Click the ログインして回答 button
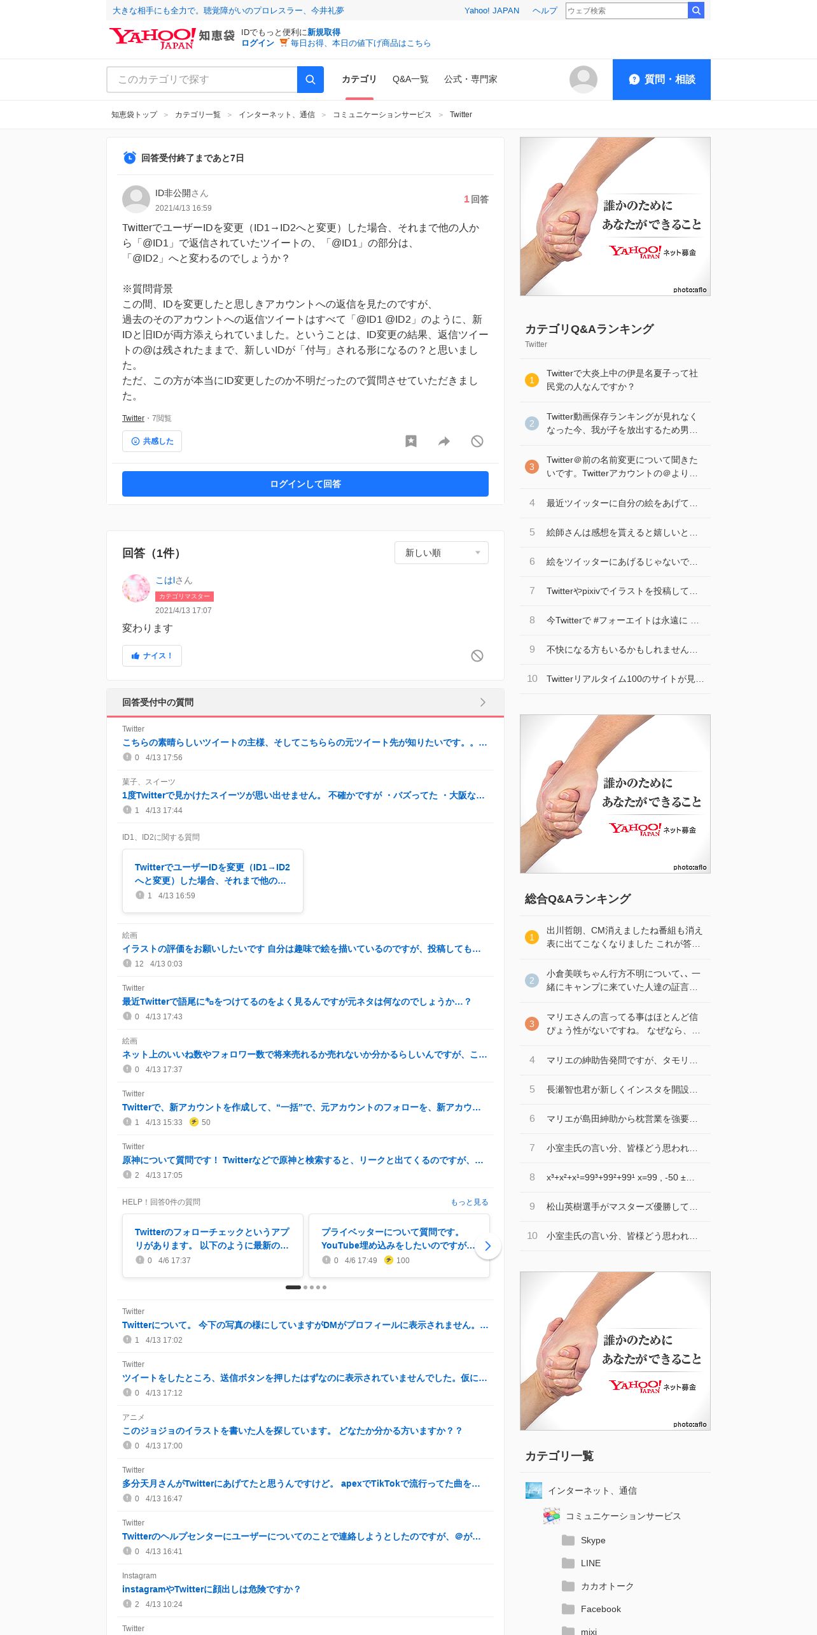The image size is (817, 1635). click(305, 484)
